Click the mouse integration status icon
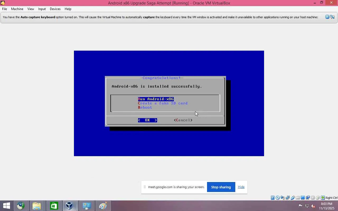This screenshot has width=338, height=211. [x=318, y=198]
